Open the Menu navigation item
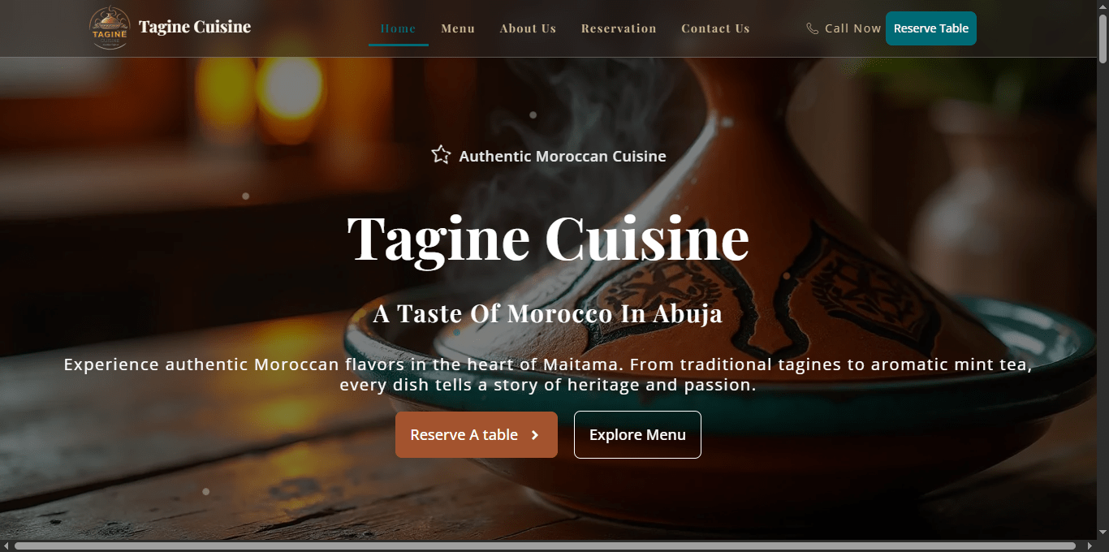The height and width of the screenshot is (552, 1109). (x=458, y=28)
